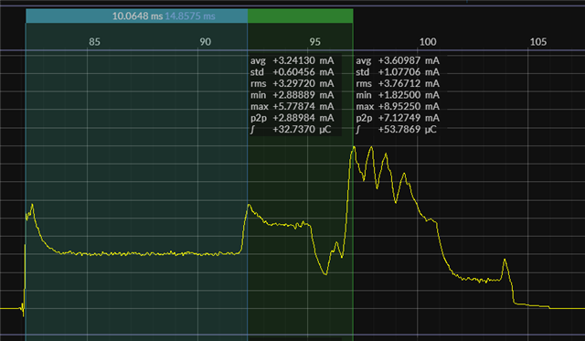Click avg +3.24130 mA statistic
The width and height of the screenshot is (585, 341).
[292, 60]
